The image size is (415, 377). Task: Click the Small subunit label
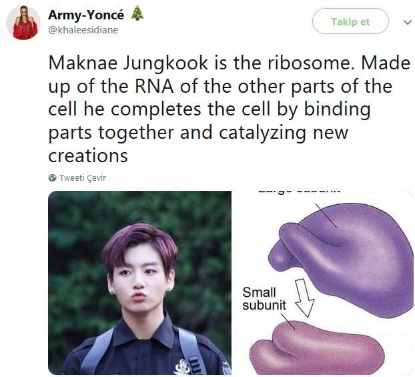264,299
